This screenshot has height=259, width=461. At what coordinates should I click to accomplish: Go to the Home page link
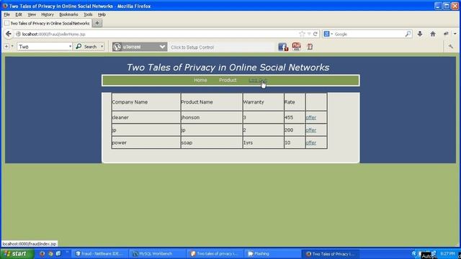pos(200,80)
